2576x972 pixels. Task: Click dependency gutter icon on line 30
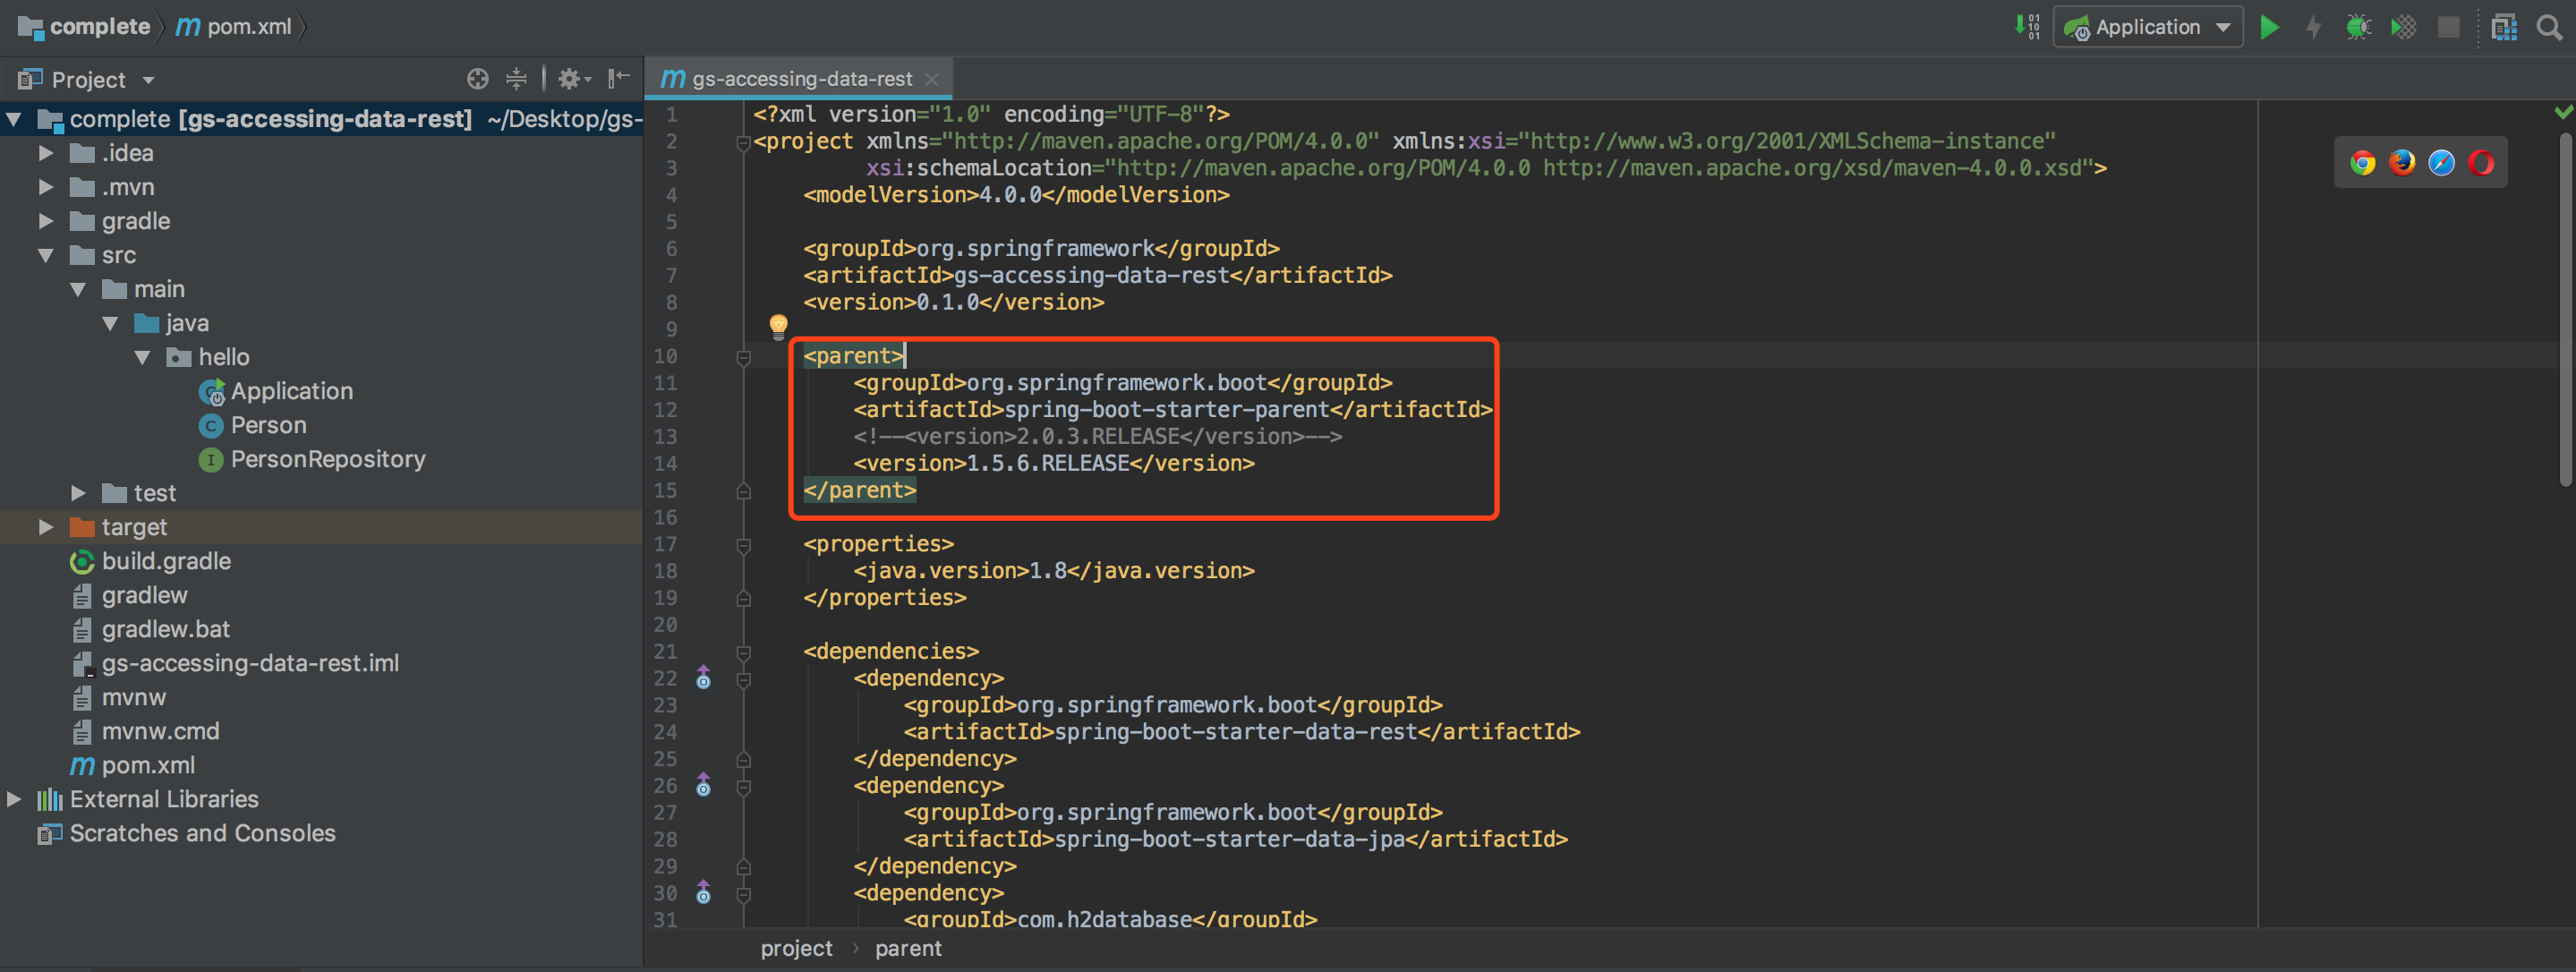tap(704, 892)
